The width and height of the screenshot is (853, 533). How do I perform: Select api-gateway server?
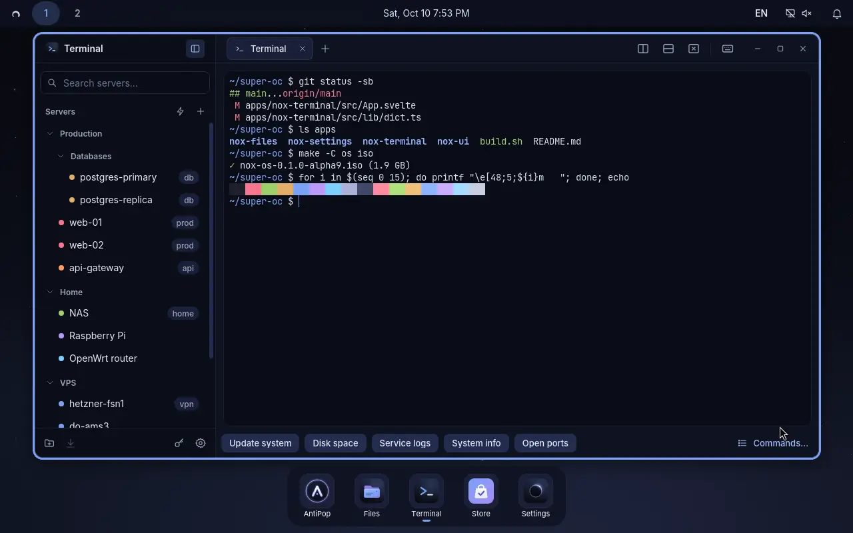pyautogui.click(x=125, y=268)
